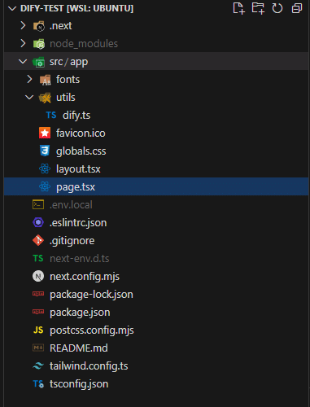
Task: Click the star icon for favicon.ico
Action: pyautogui.click(x=45, y=133)
